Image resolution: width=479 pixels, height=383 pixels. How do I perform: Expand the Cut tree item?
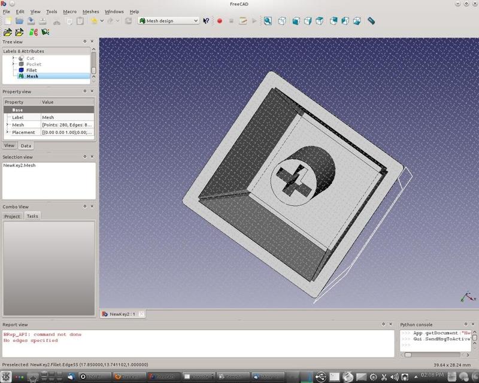(13, 58)
